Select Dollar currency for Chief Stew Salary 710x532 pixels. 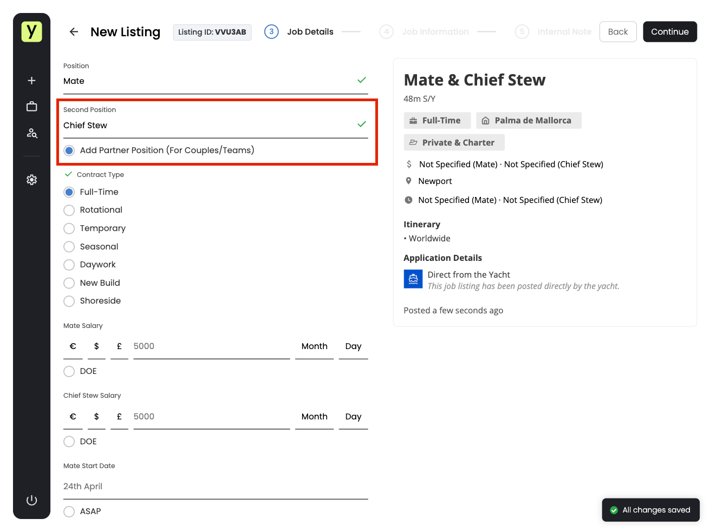[96, 417]
